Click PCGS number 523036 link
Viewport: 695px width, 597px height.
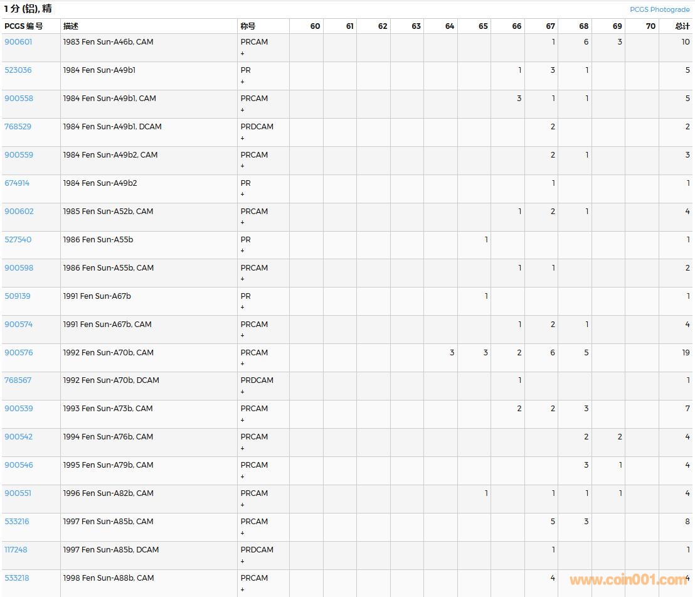coord(18,70)
